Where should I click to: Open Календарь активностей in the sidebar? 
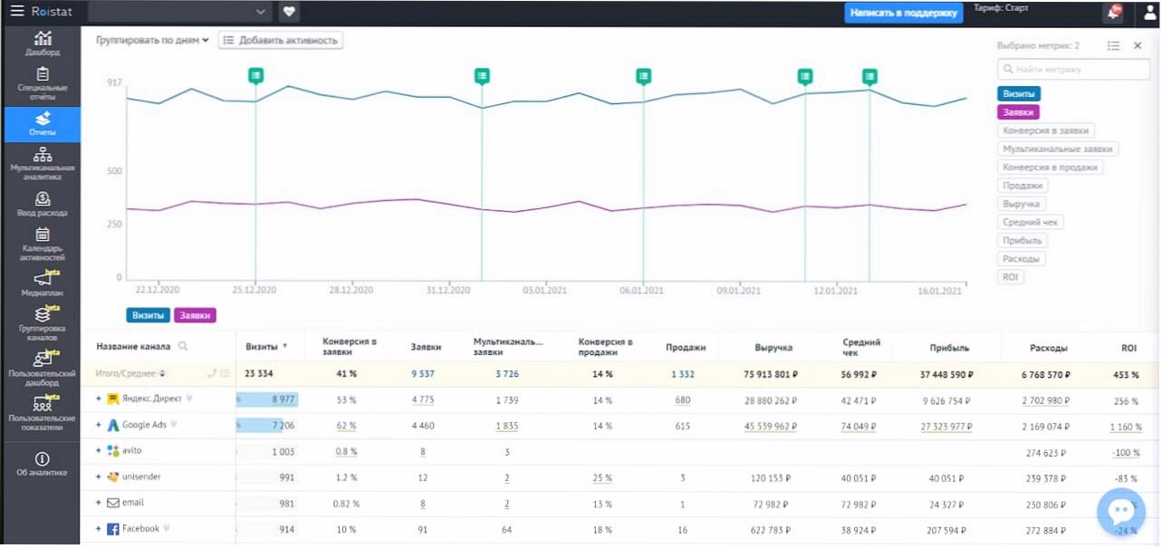(43, 244)
